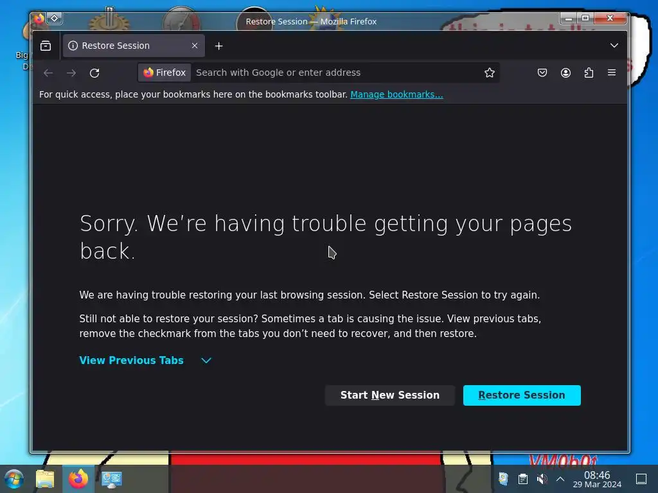This screenshot has height=493, width=658.
Task: Expand hidden system tray icons arrow
Action: pyautogui.click(x=560, y=479)
